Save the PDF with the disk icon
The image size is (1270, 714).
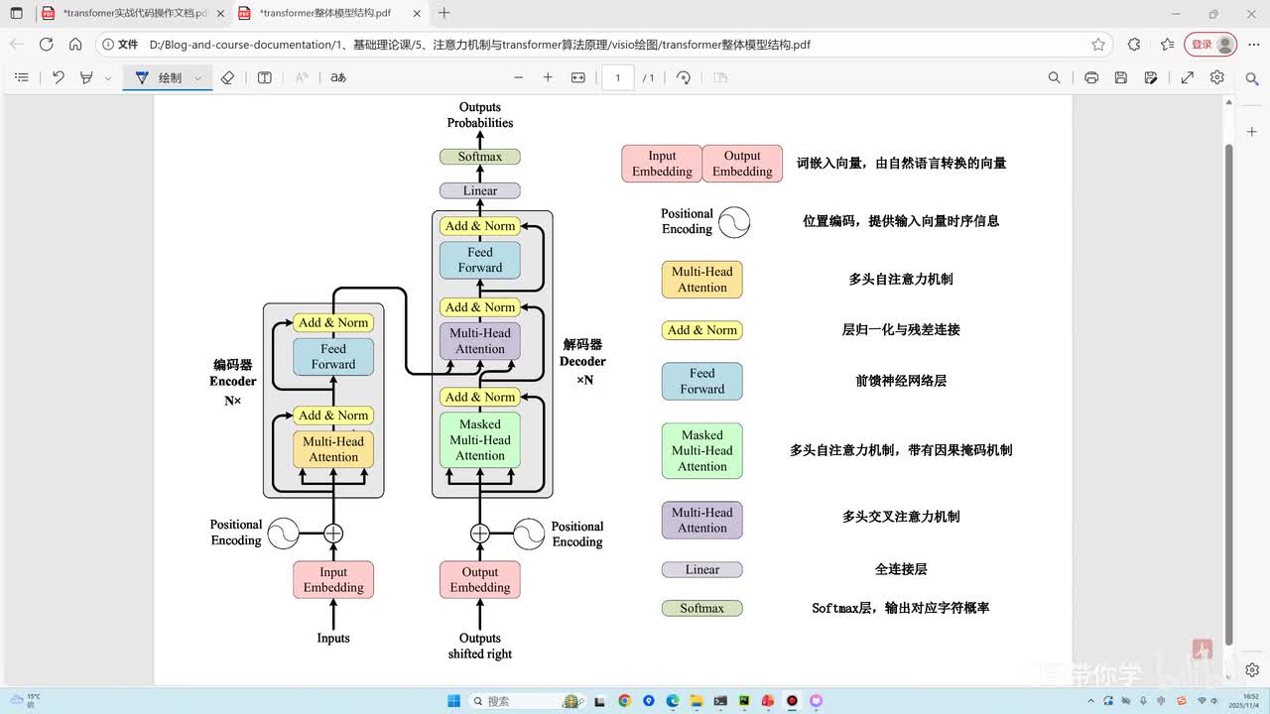tap(1121, 77)
